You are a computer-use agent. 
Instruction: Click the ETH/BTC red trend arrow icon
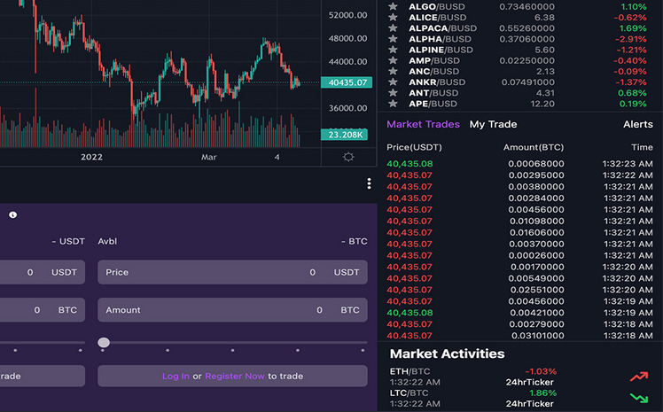coord(639,376)
